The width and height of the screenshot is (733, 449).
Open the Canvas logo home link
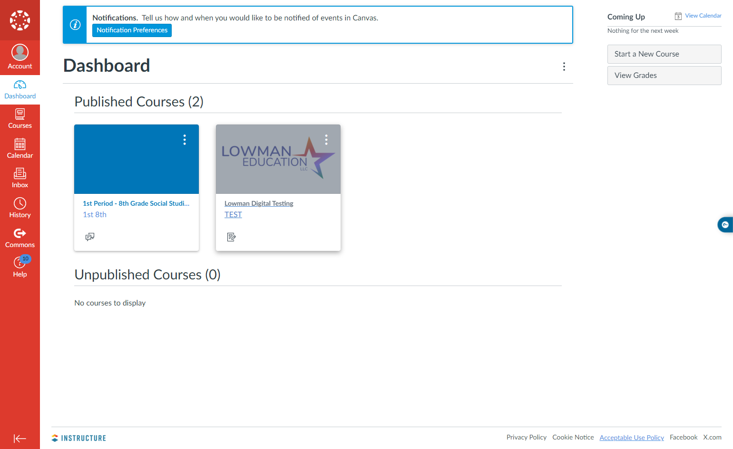pos(20,20)
